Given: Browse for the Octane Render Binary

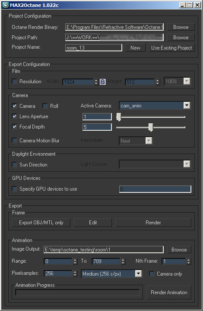Looking at the screenshot, I should pos(181,27).
